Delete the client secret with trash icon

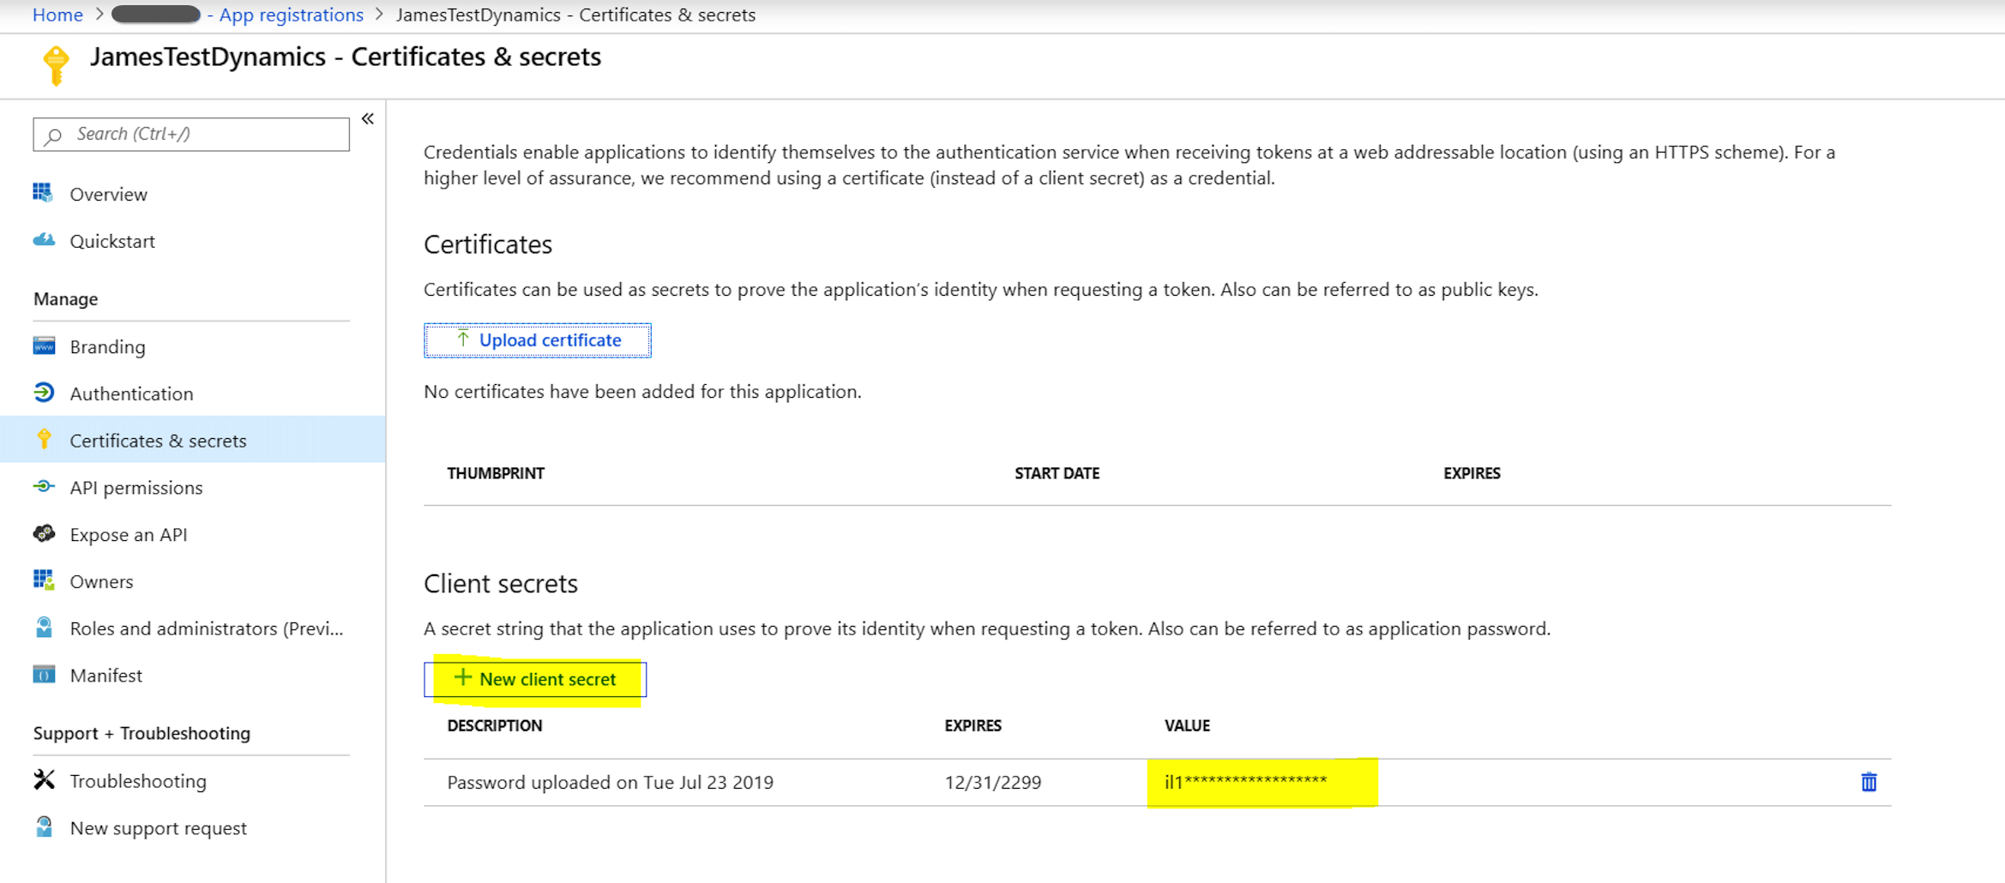(x=1869, y=782)
